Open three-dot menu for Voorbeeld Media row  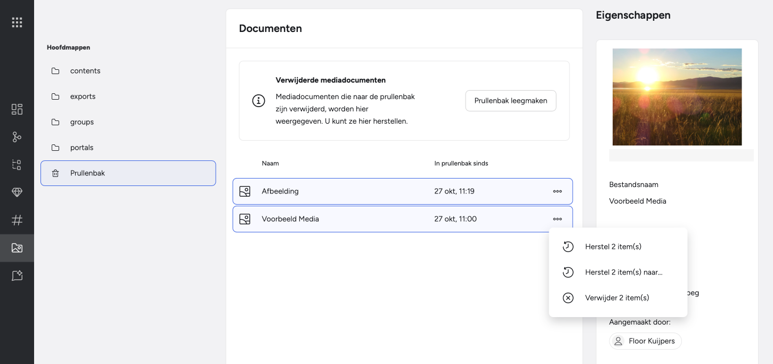click(x=557, y=219)
